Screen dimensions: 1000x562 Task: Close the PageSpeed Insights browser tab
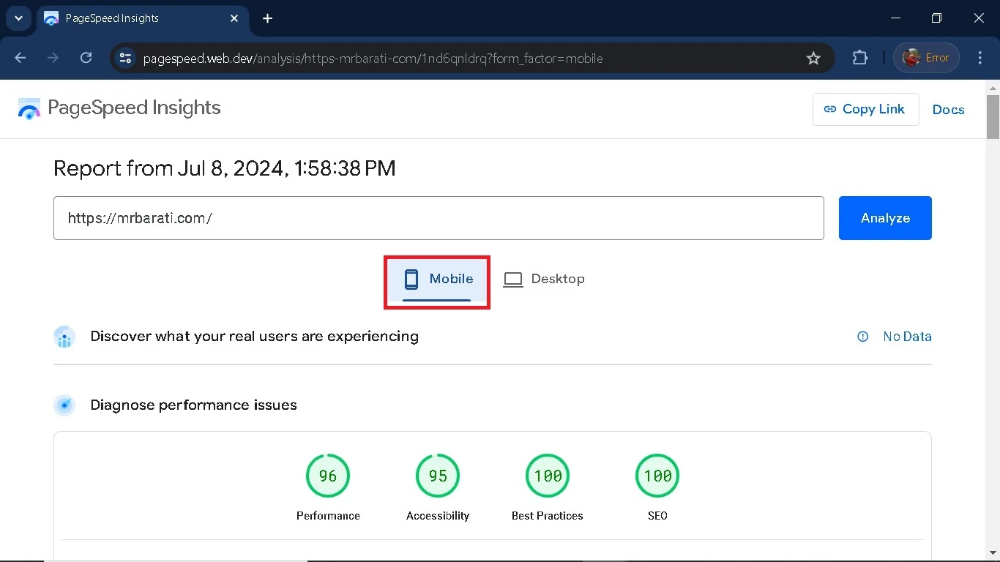(234, 18)
